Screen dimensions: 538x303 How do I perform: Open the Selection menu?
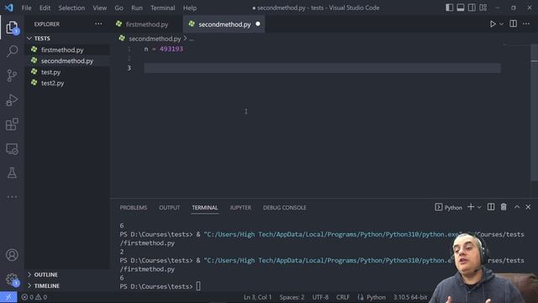click(71, 8)
